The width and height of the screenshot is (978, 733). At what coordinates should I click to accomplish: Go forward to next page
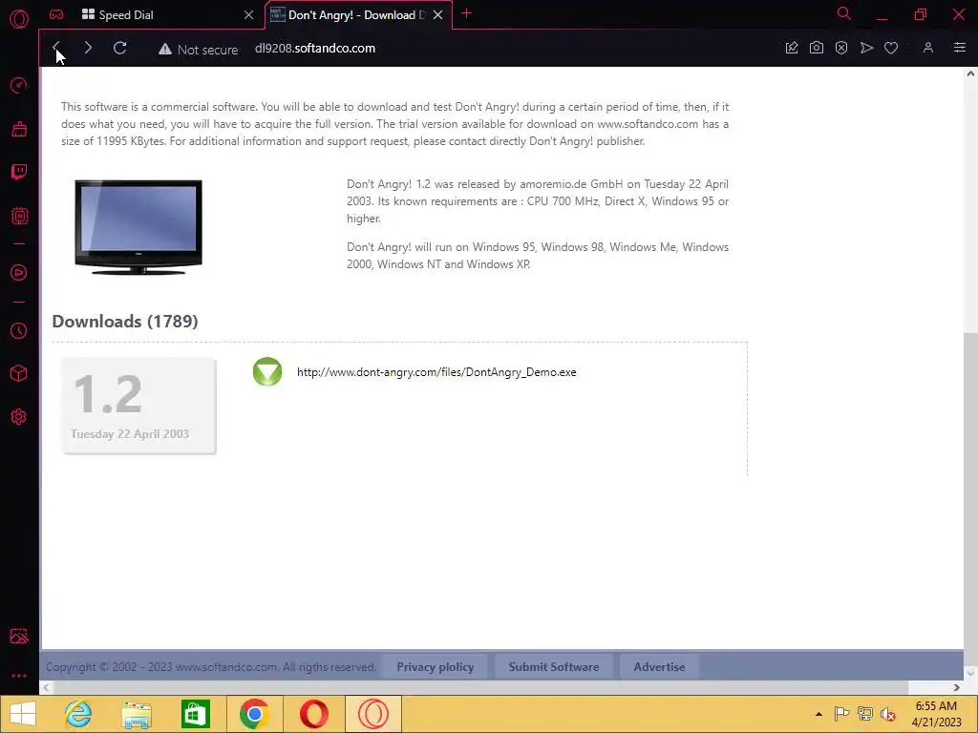point(88,48)
